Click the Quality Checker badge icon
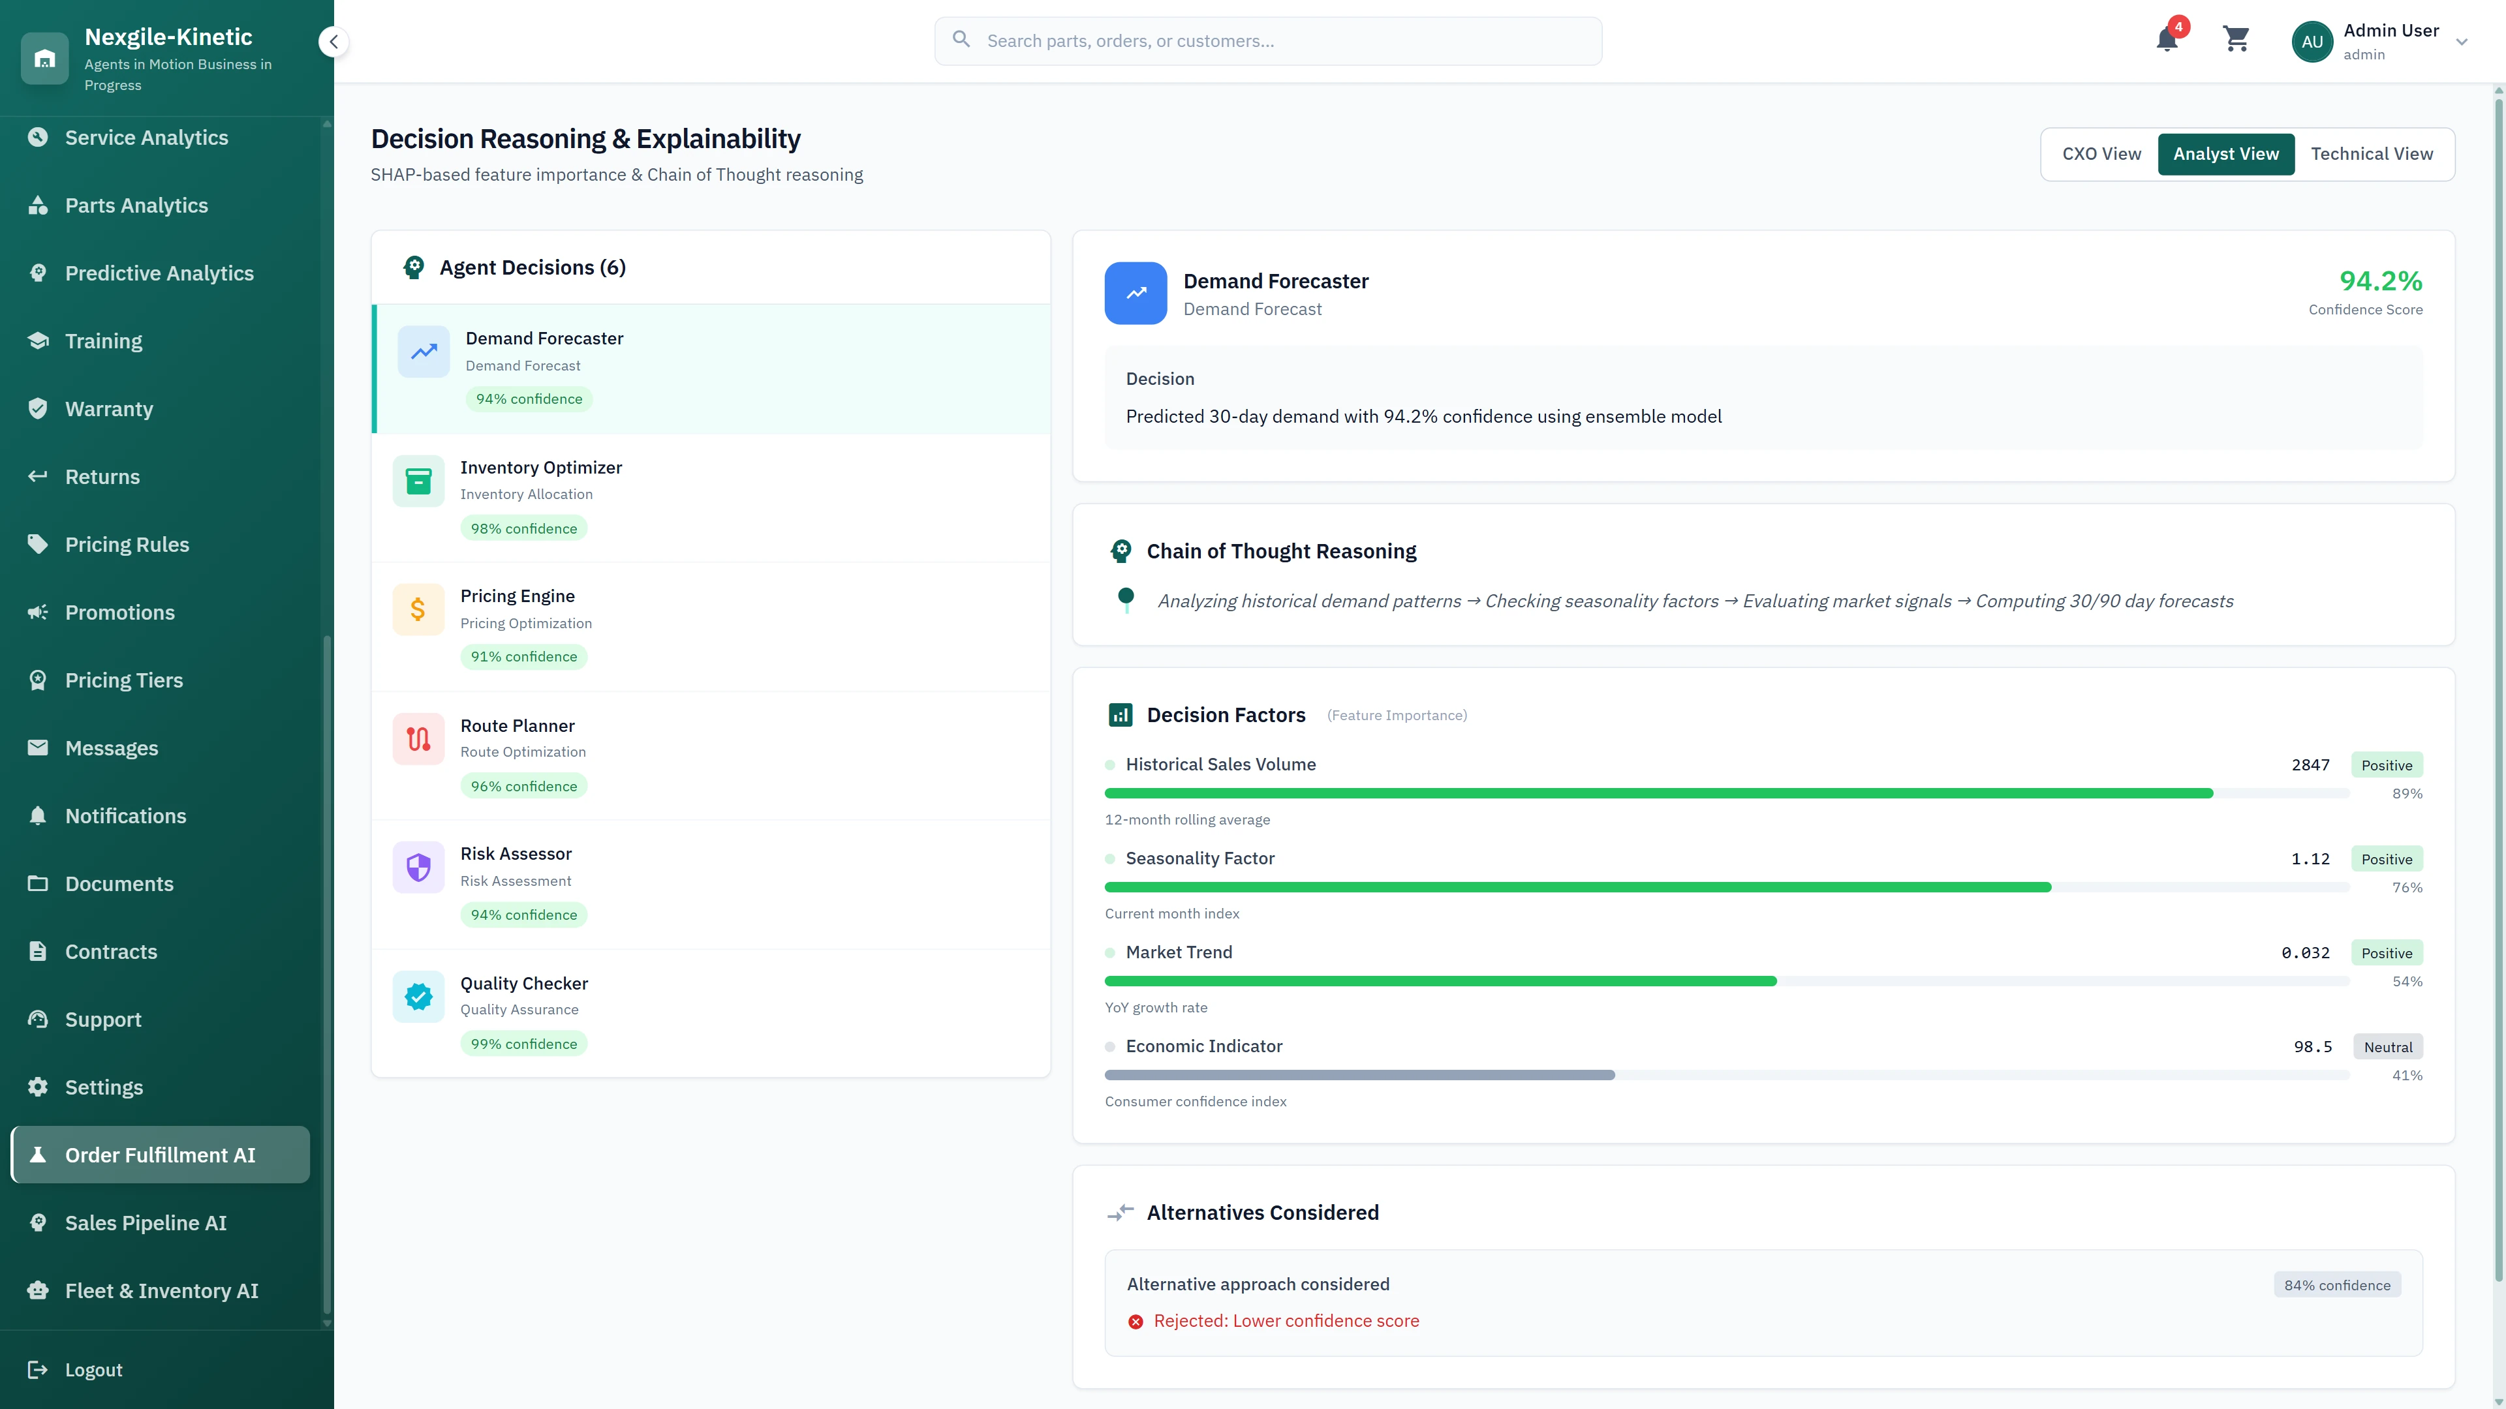The width and height of the screenshot is (2506, 1409). point(418,995)
